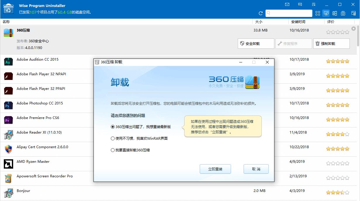Screen dimensions: 360x201
Task: Sort by 名称 column header
Action: click(6, 22)
